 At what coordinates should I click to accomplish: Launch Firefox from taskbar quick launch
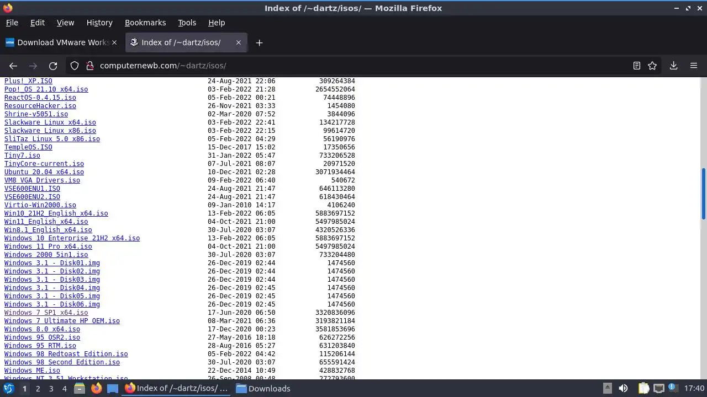96,388
